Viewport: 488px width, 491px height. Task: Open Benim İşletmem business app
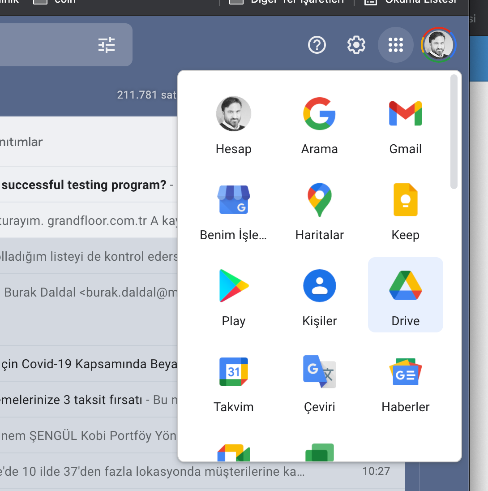click(x=234, y=211)
